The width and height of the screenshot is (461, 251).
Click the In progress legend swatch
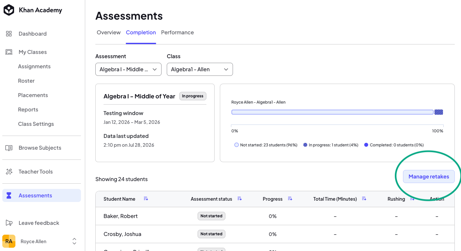click(x=305, y=145)
